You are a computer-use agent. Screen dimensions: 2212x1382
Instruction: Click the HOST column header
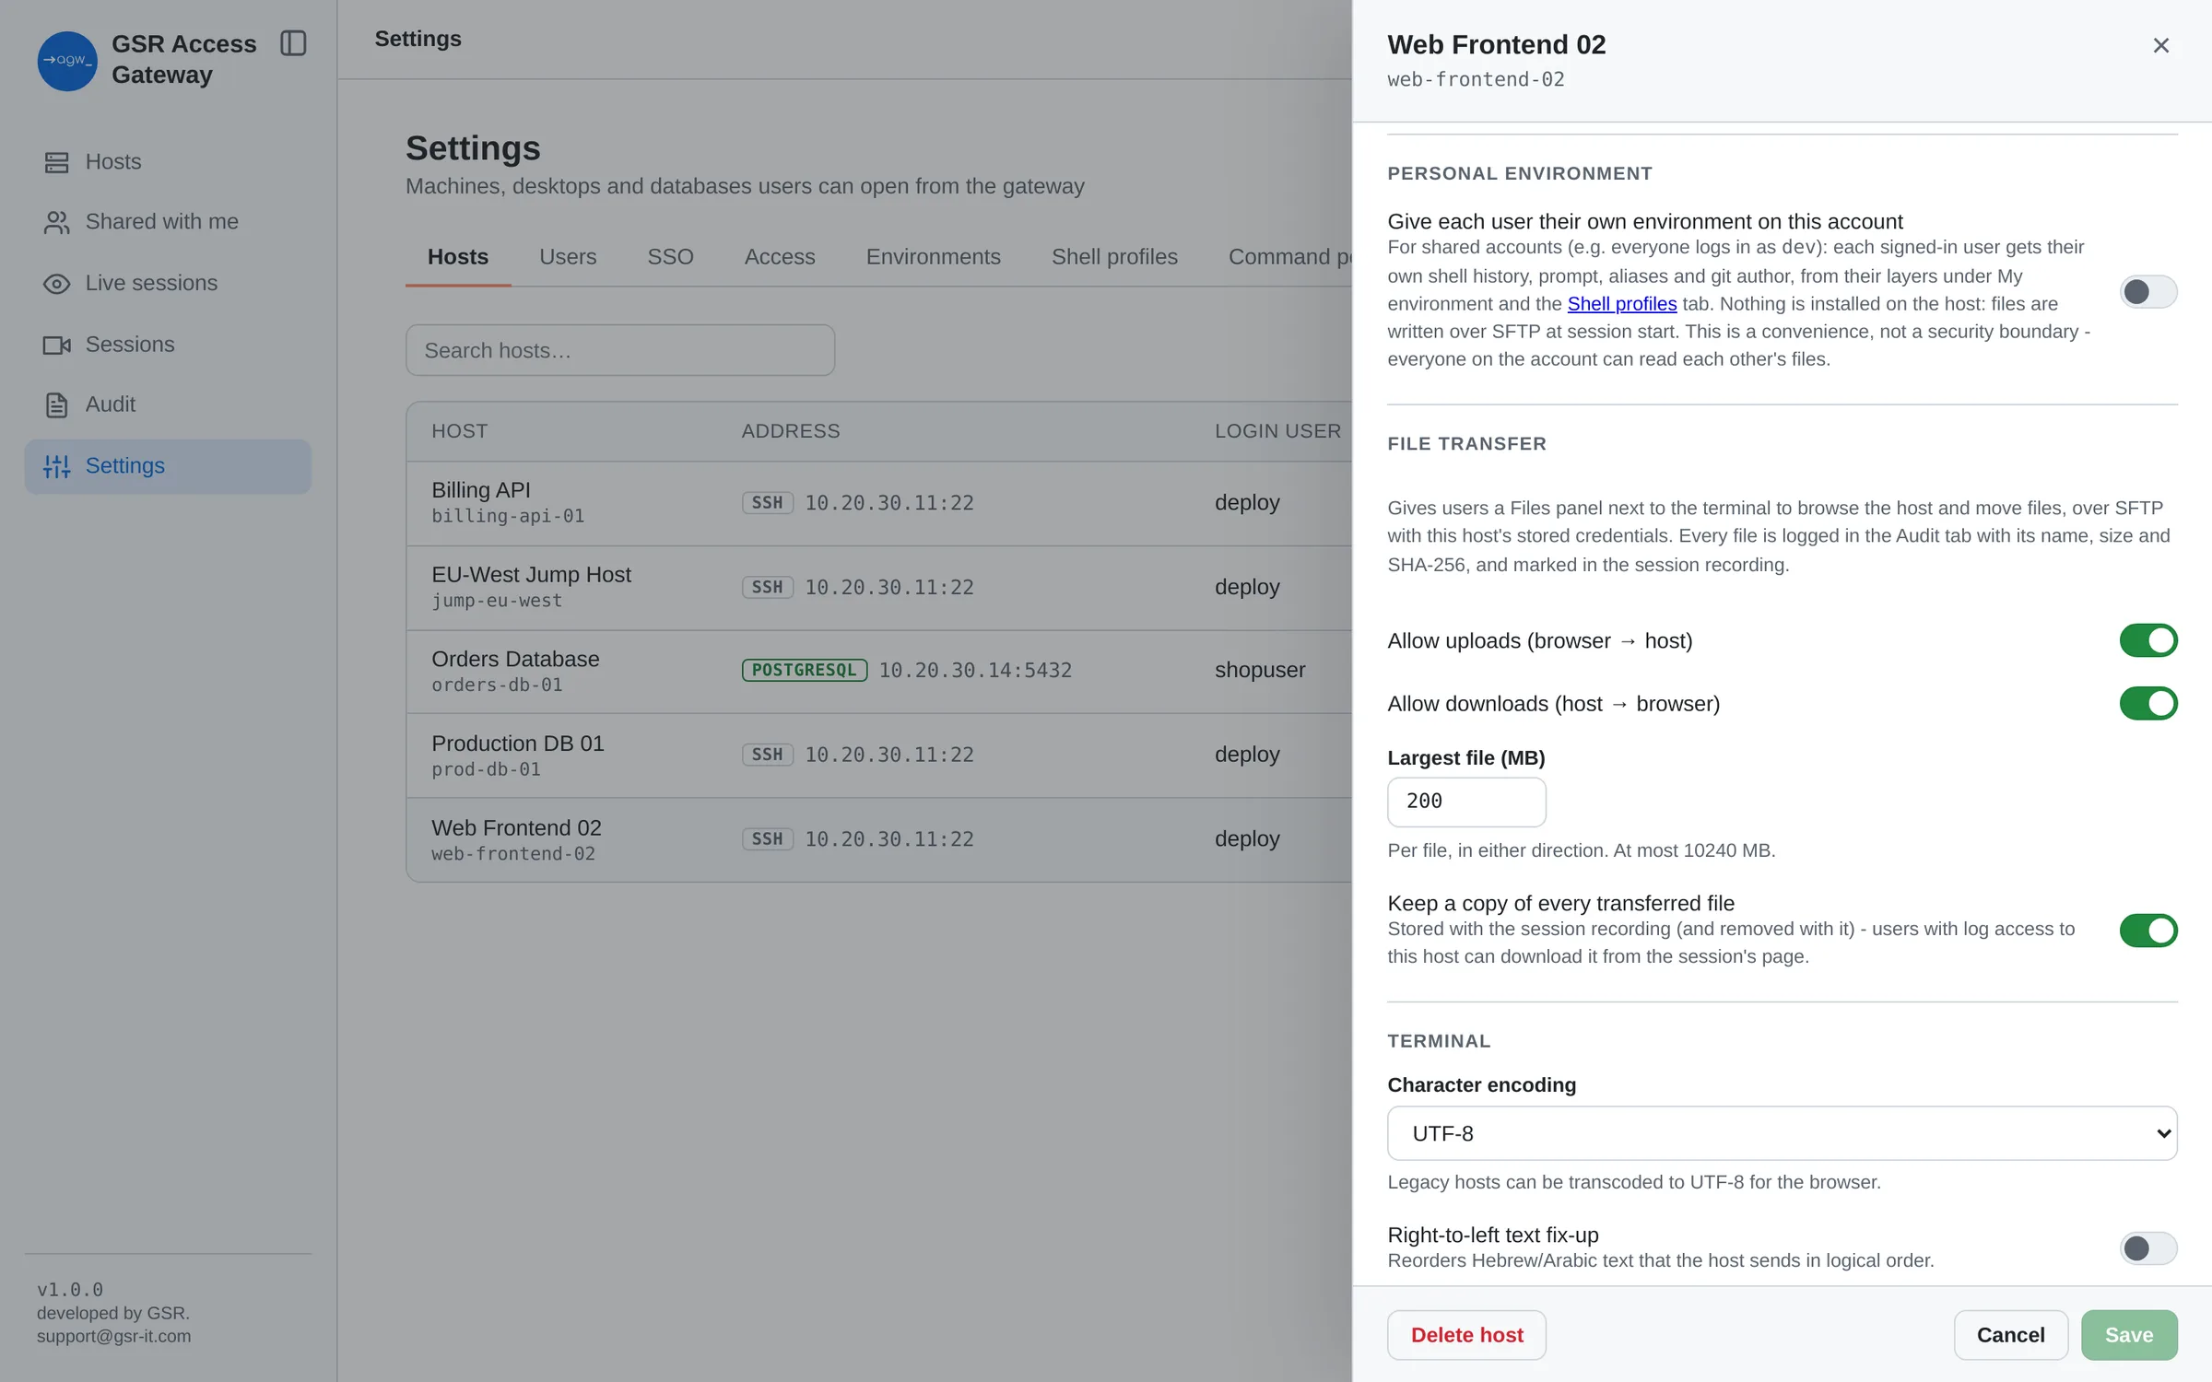point(460,431)
